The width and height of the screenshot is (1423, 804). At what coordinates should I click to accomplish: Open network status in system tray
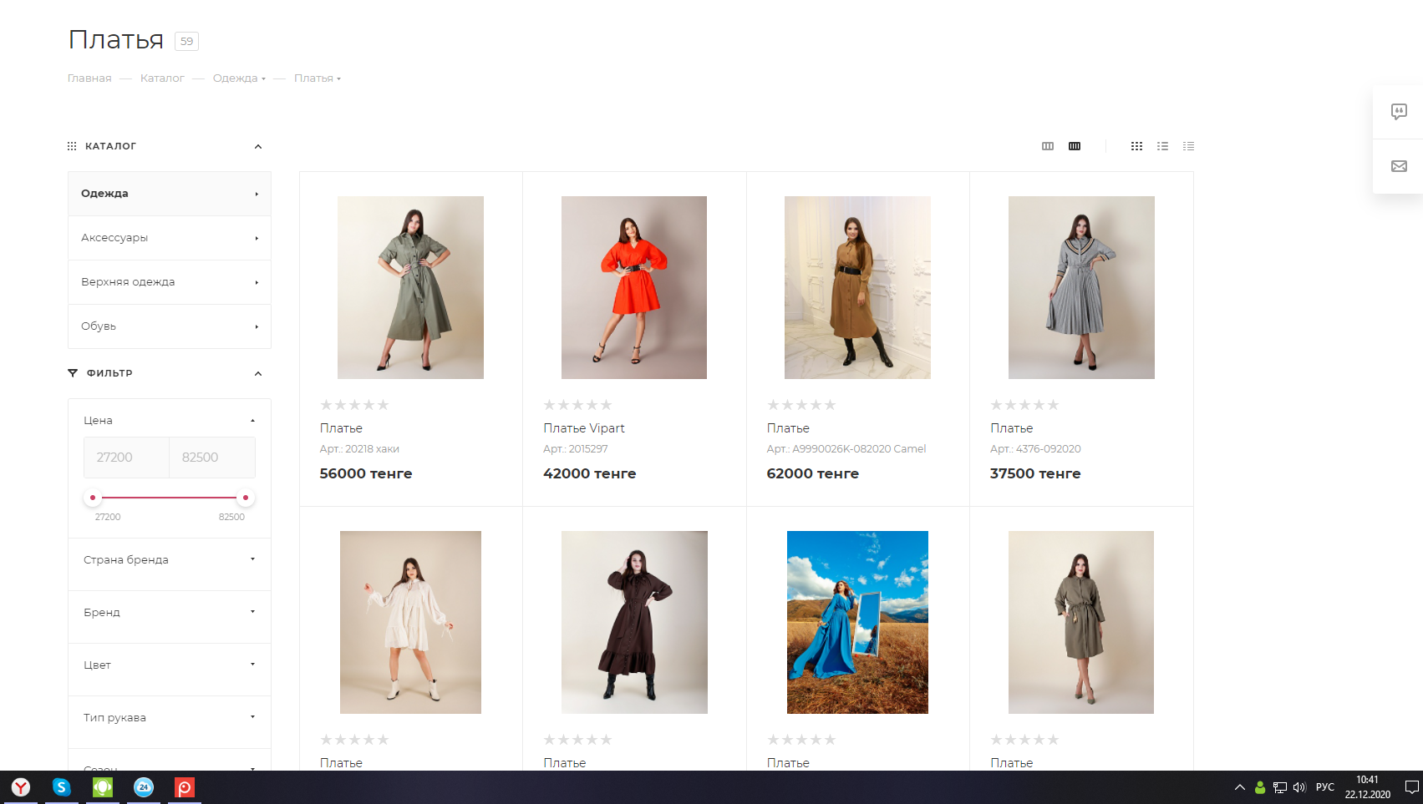[1280, 787]
